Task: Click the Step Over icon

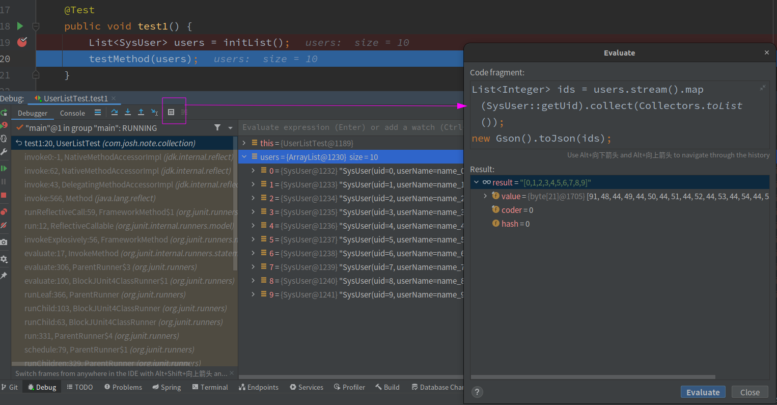Action: pyautogui.click(x=115, y=112)
